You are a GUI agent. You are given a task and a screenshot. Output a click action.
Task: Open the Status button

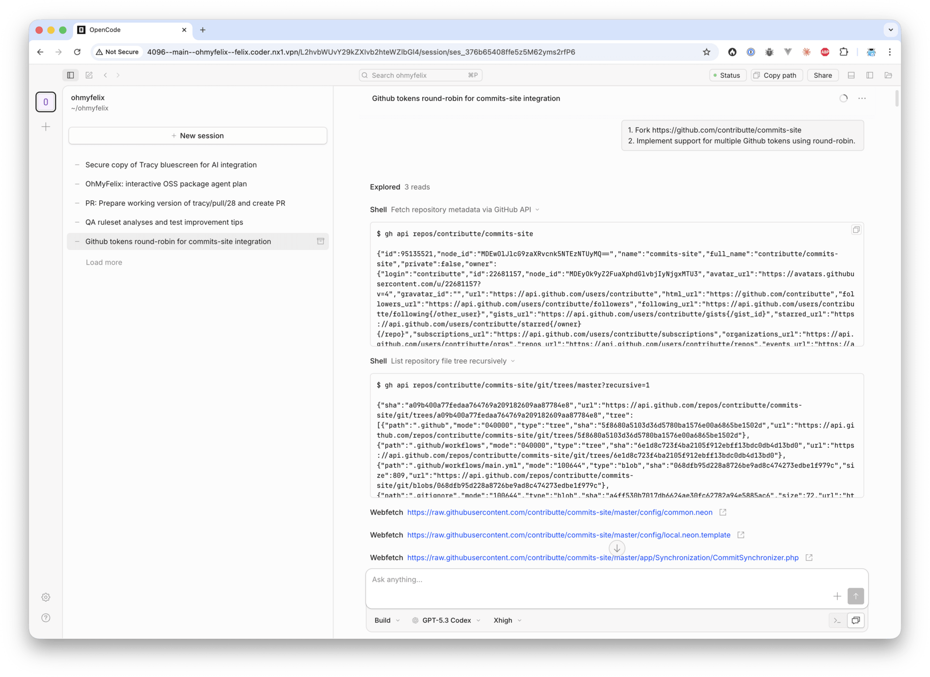point(727,75)
